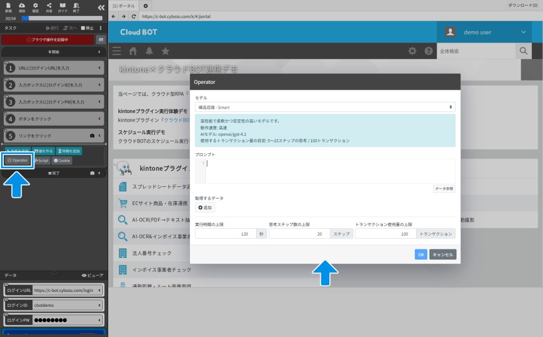Viewport: 543px width, 337px height.
Task: Click the 思考ステップ数の上限 field
Action: pyautogui.click(x=300, y=234)
